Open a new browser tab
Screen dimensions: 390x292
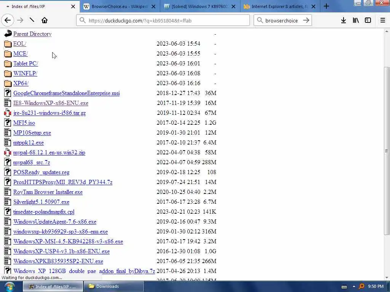coord(326,6)
